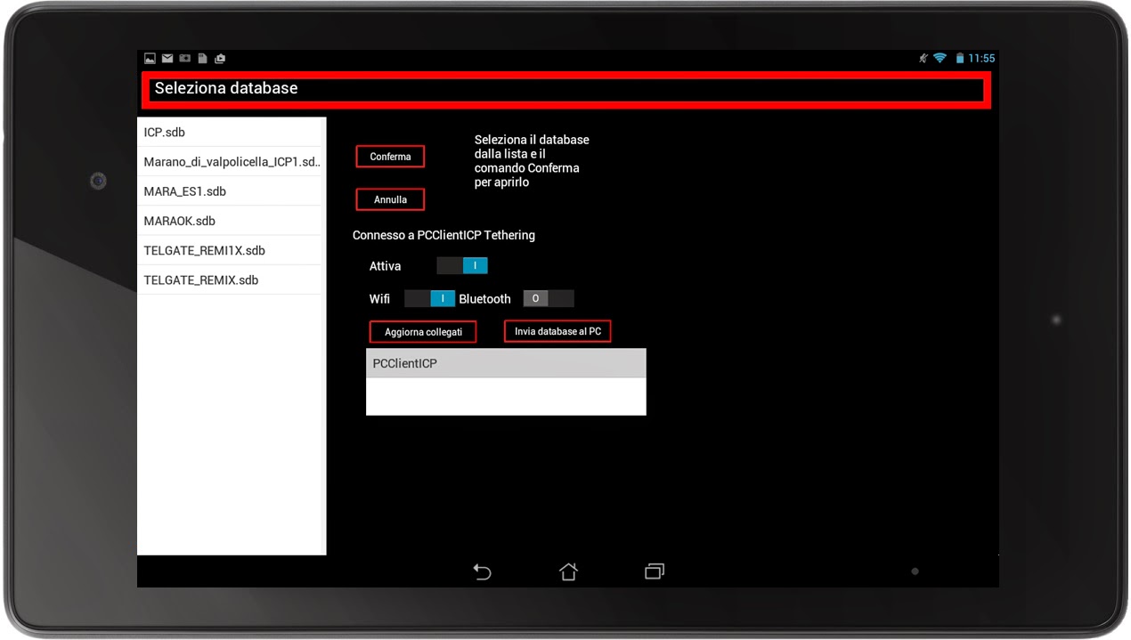Toggle the Attiva tethering switch
The height and width of the screenshot is (640, 1131).
462,265
